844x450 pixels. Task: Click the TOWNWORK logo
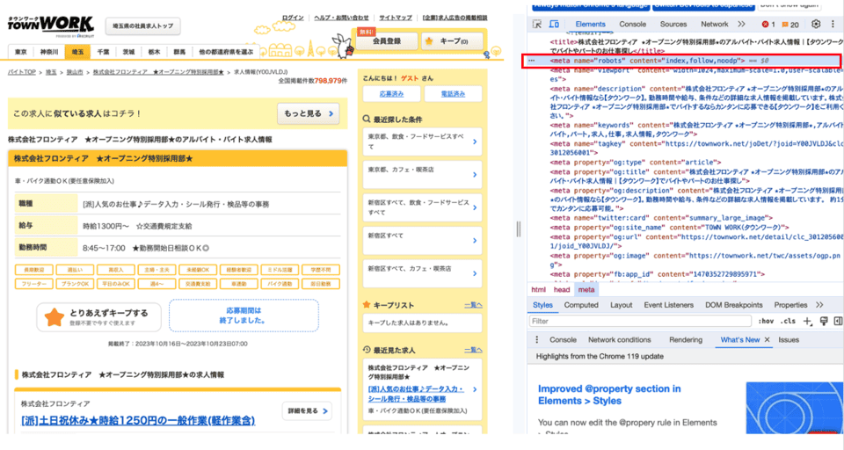click(51, 25)
